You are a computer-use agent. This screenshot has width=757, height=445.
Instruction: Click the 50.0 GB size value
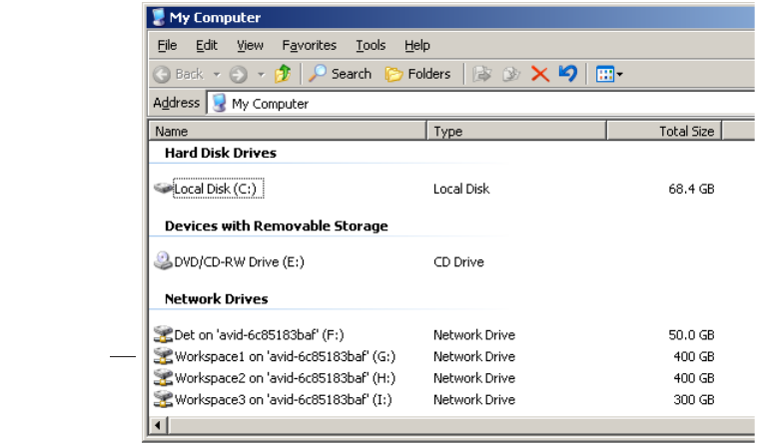tap(691, 335)
